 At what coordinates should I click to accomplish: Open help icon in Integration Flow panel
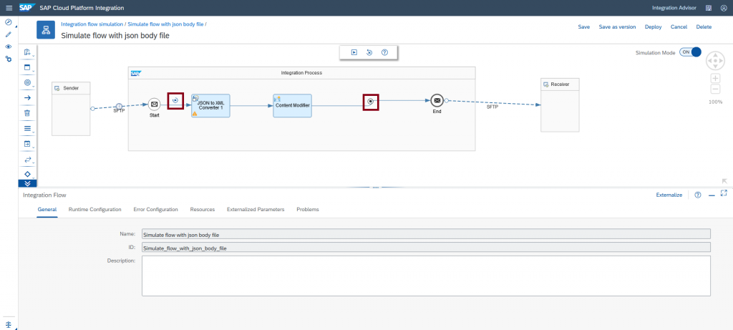[698, 195]
